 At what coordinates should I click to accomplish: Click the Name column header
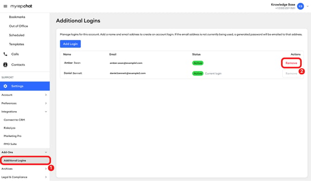pos(67,55)
